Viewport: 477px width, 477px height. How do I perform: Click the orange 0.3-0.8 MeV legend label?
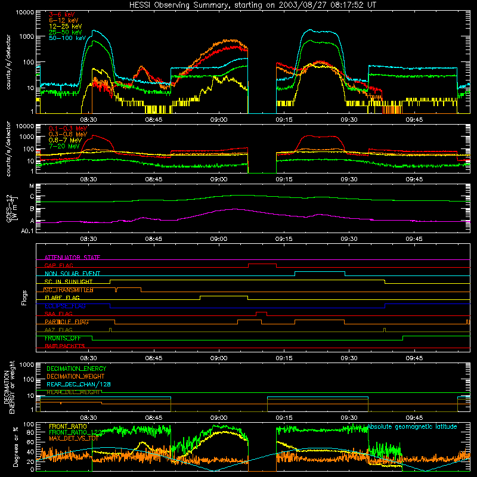(x=68, y=134)
